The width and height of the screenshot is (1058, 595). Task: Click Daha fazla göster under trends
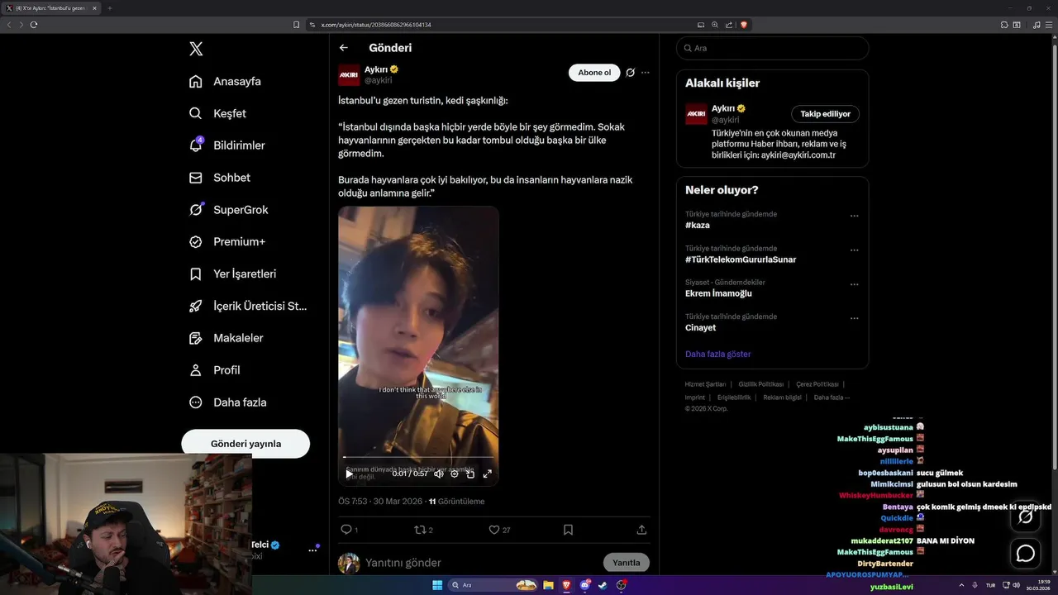click(717, 354)
